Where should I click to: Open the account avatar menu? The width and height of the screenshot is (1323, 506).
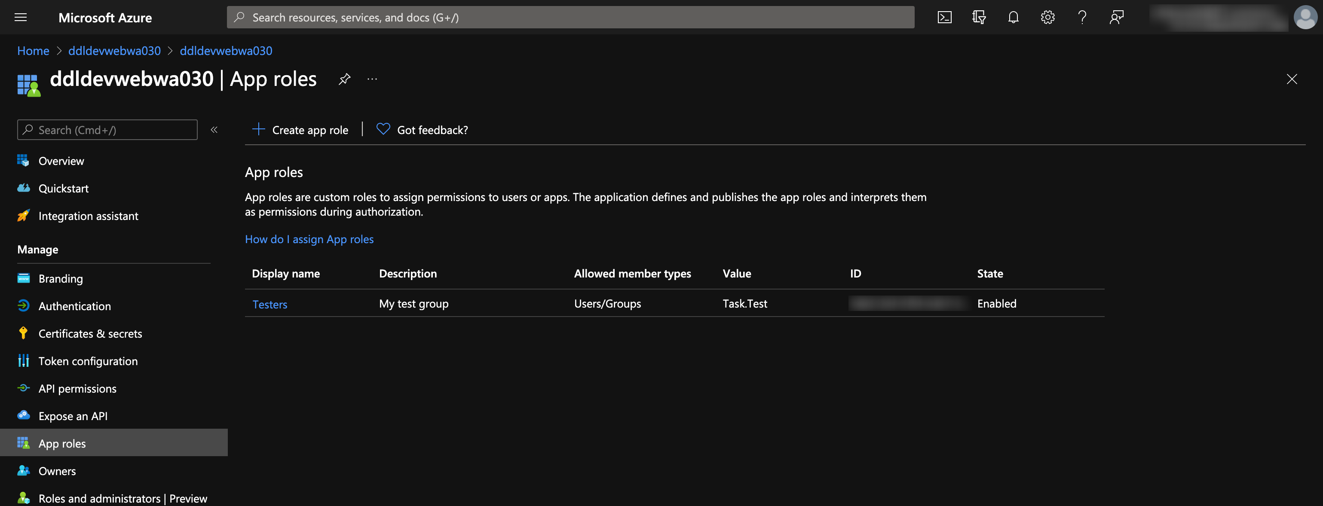coord(1306,17)
